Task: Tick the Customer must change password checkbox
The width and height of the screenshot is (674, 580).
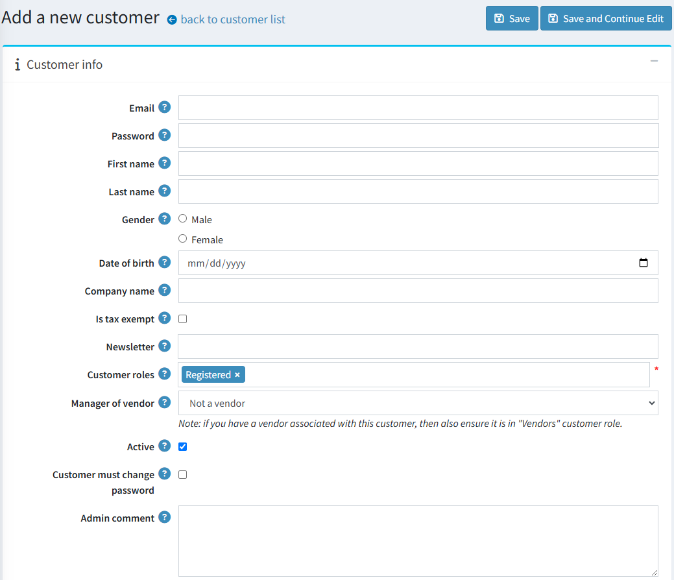Action: click(182, 475)
